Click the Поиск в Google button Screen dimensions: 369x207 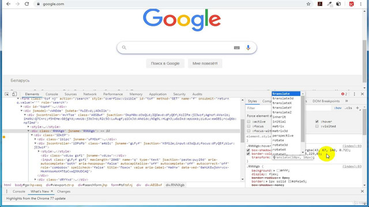165,63
